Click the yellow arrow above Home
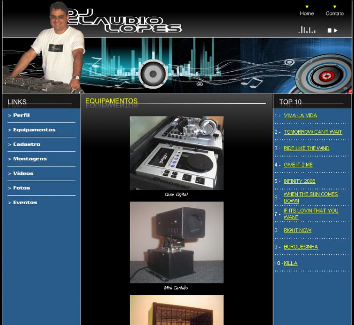This screenshot has width=354, height=325. pyautogui.click(x=307, y=7)
